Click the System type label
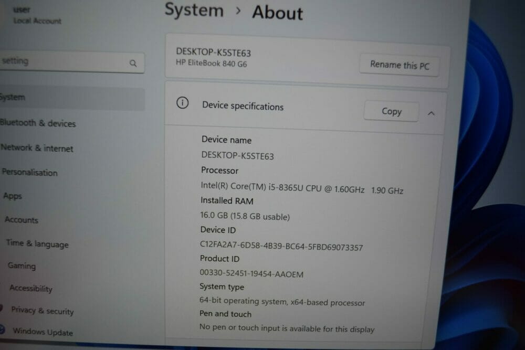This screenshot has height=350, width=525. click(222, 287)
